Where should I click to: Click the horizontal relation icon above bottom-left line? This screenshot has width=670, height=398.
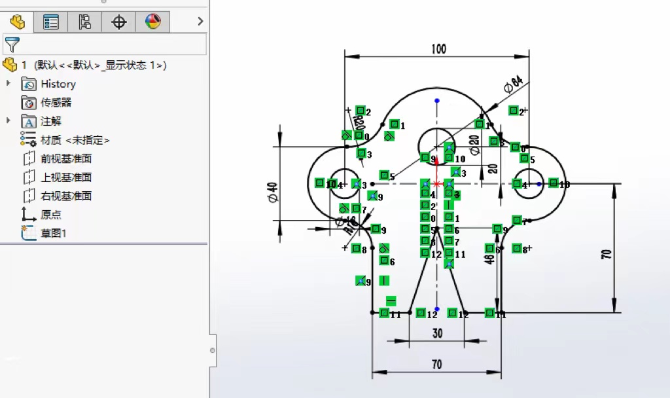click(x=391, y=301)
